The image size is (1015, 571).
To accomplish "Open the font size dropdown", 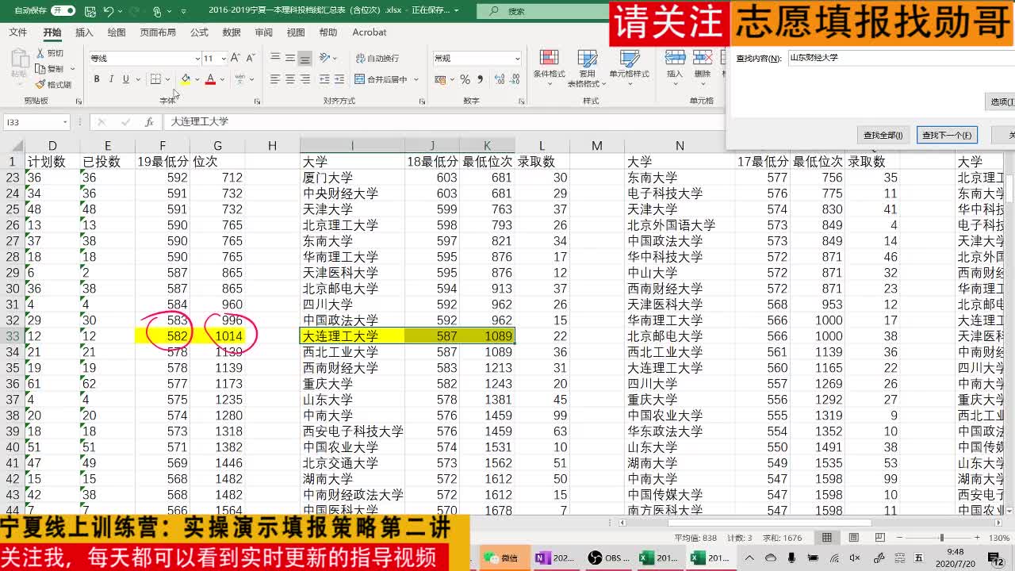I will 223,59.
